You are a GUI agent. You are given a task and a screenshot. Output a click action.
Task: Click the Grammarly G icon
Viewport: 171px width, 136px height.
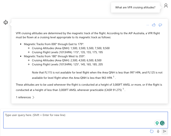tap(162, 123)
